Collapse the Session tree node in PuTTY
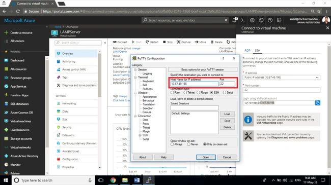Viewport: 331px width, 185px height. coord(135,69)
